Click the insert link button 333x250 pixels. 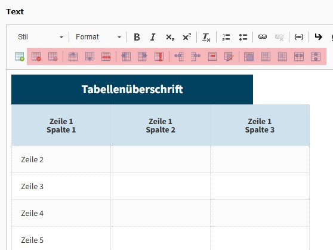click(x=263, y=37)
